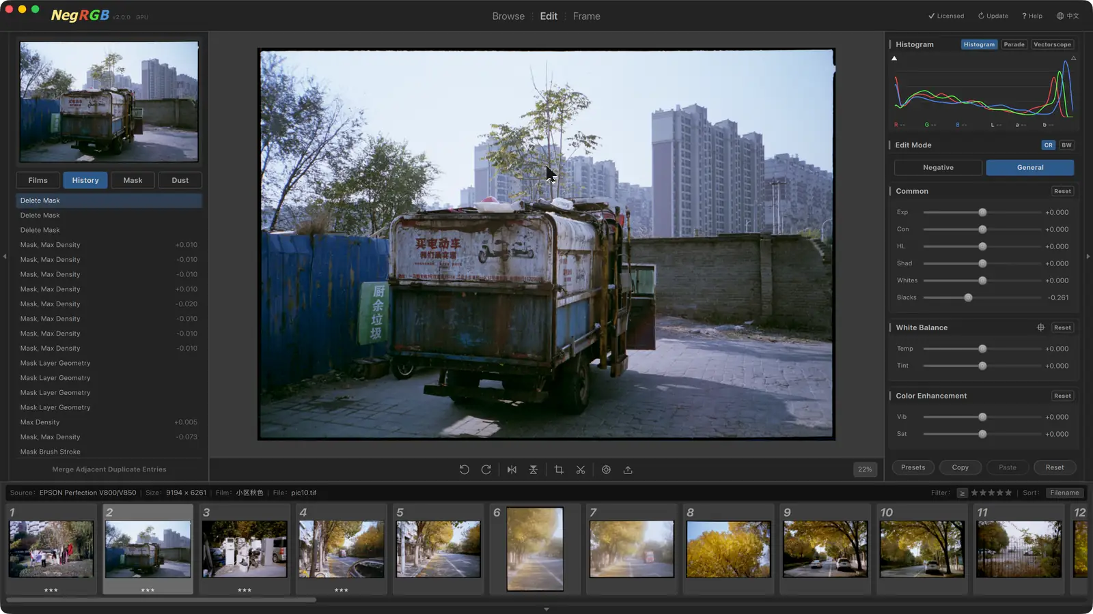
Task: Select the Histogram scope view
Action: coord(979,44)
